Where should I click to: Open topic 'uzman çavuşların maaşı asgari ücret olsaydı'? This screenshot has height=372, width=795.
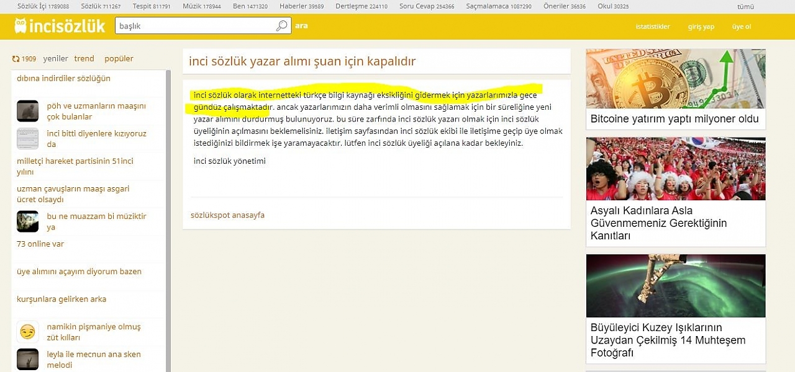click(x=73, y=194)
